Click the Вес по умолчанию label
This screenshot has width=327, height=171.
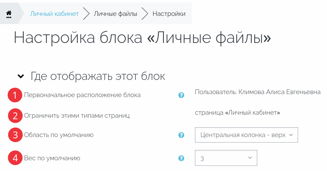52,158
